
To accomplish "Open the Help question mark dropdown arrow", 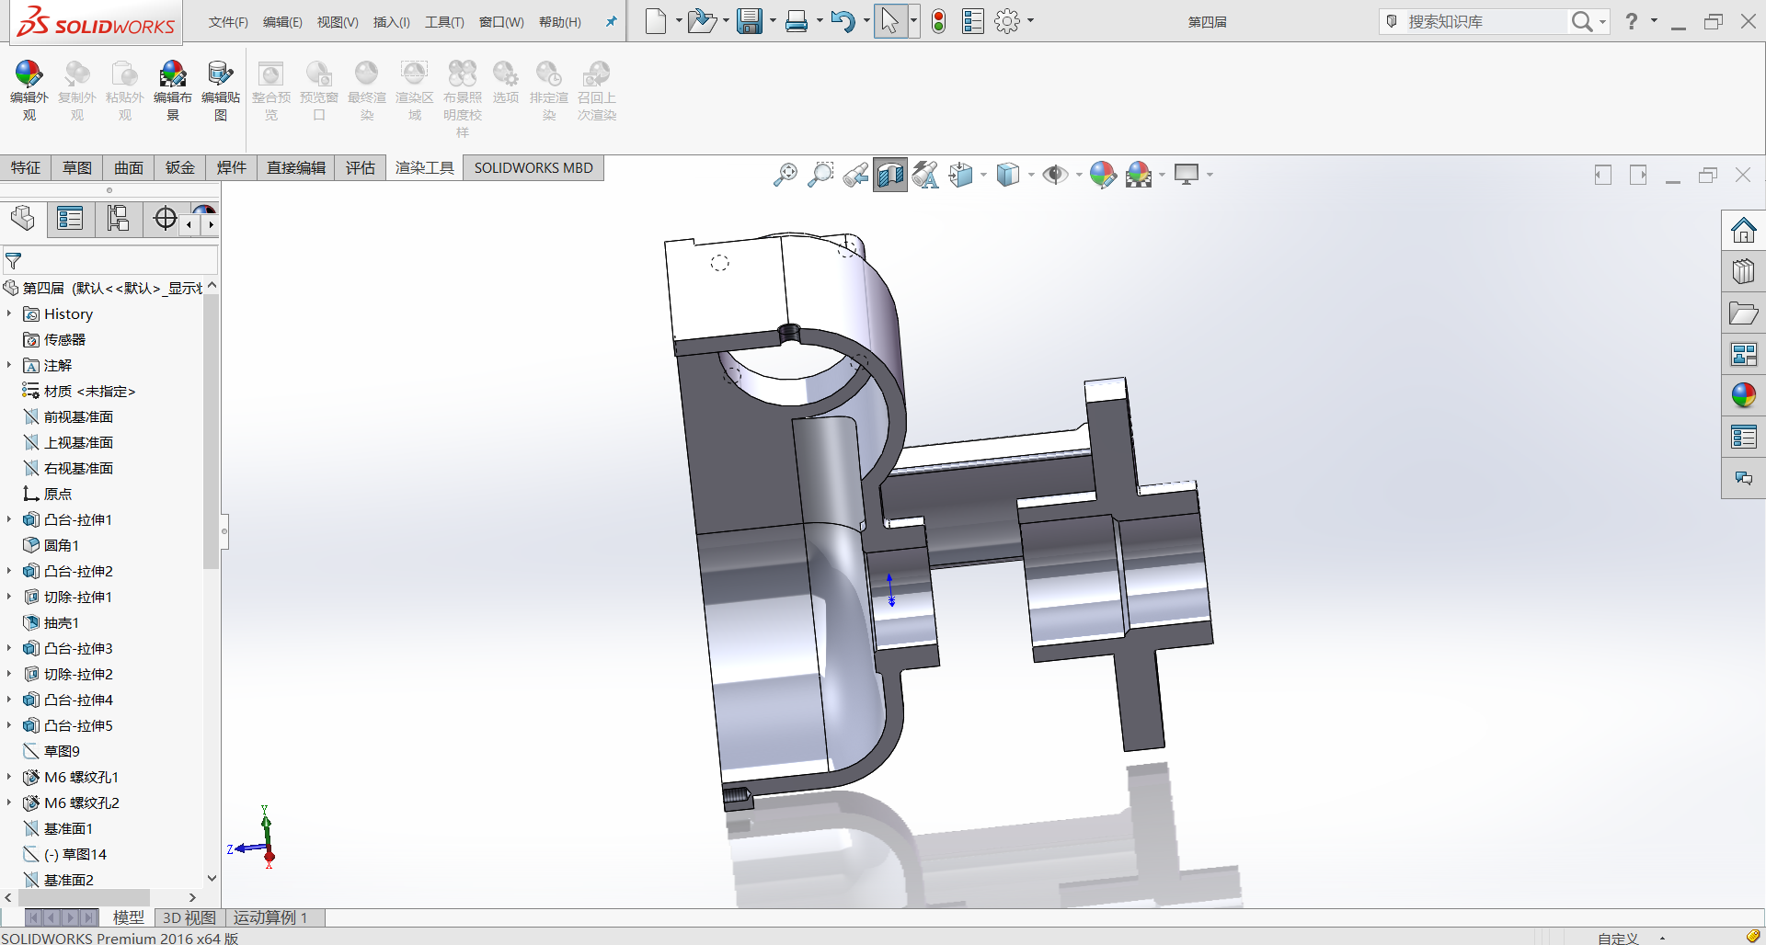I will (x=1654, y=21).
